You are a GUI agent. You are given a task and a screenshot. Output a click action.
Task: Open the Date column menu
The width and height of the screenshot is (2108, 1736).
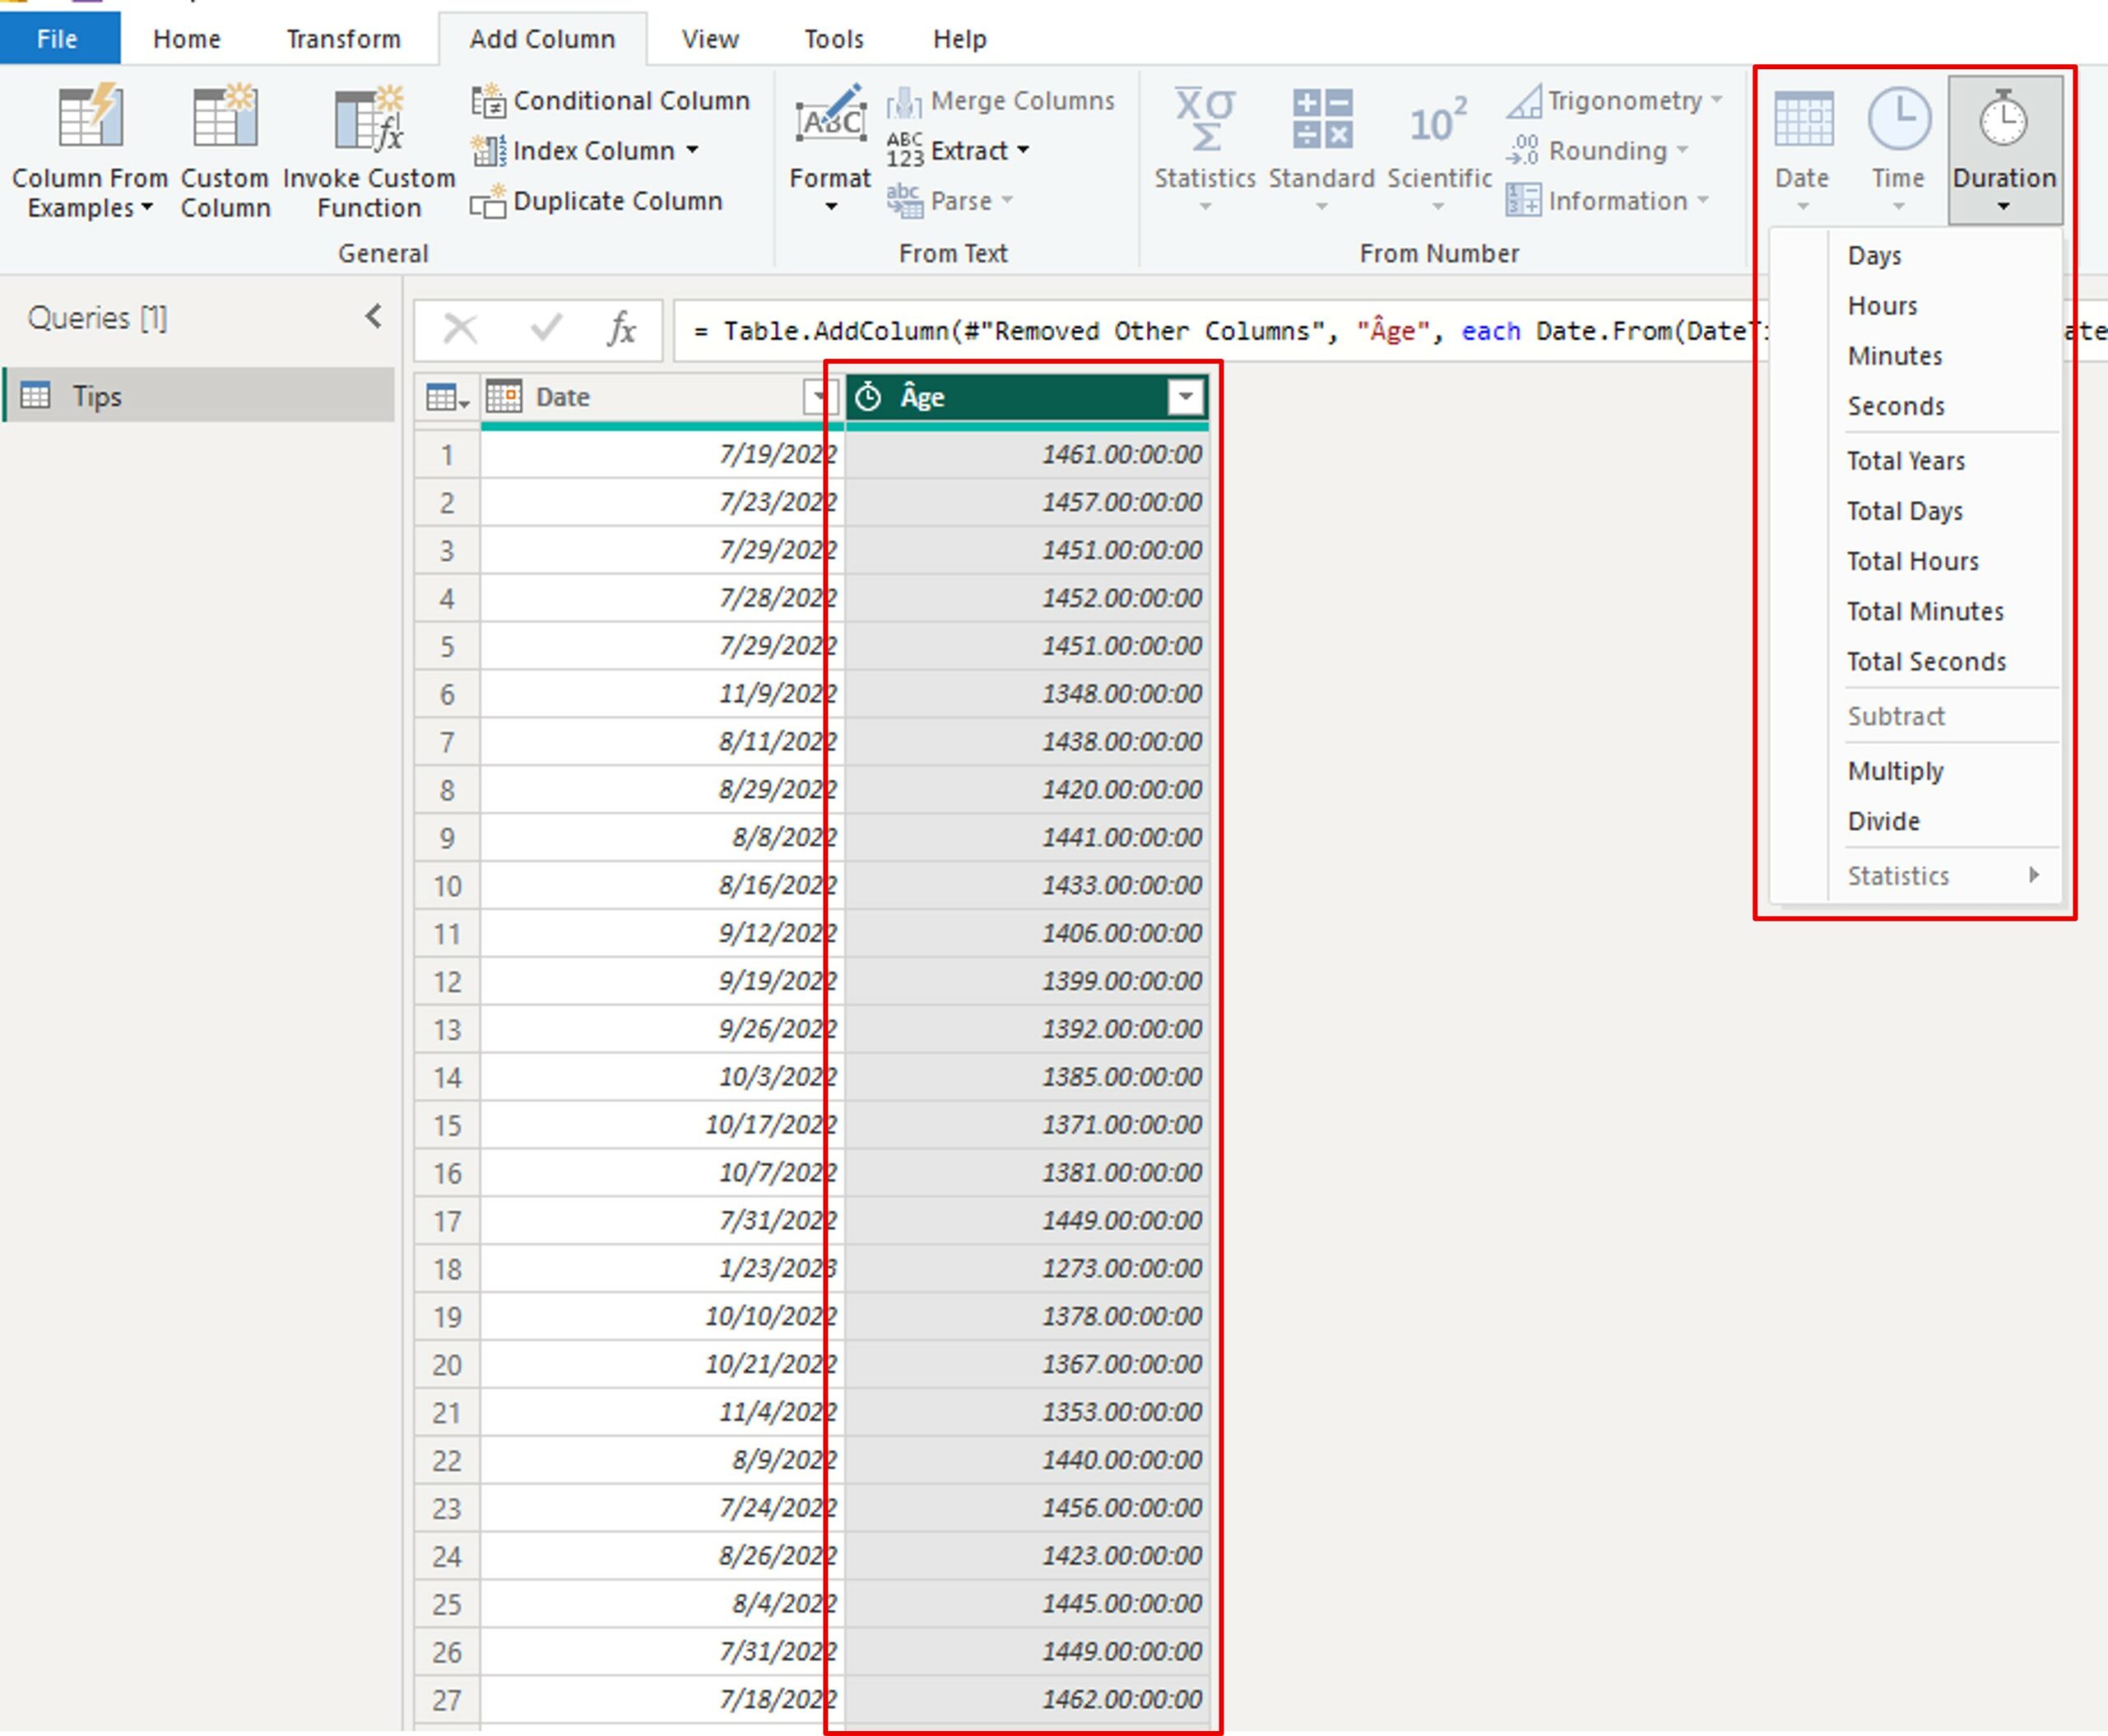tap(1803, 150)
